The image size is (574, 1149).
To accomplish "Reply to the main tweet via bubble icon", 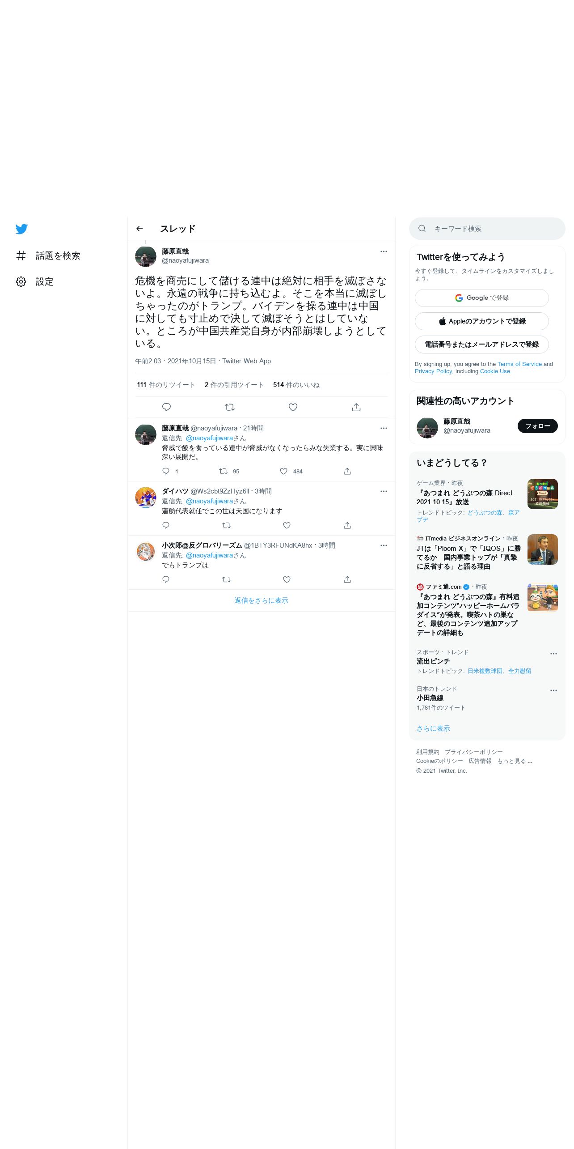I will click(166, 407).
